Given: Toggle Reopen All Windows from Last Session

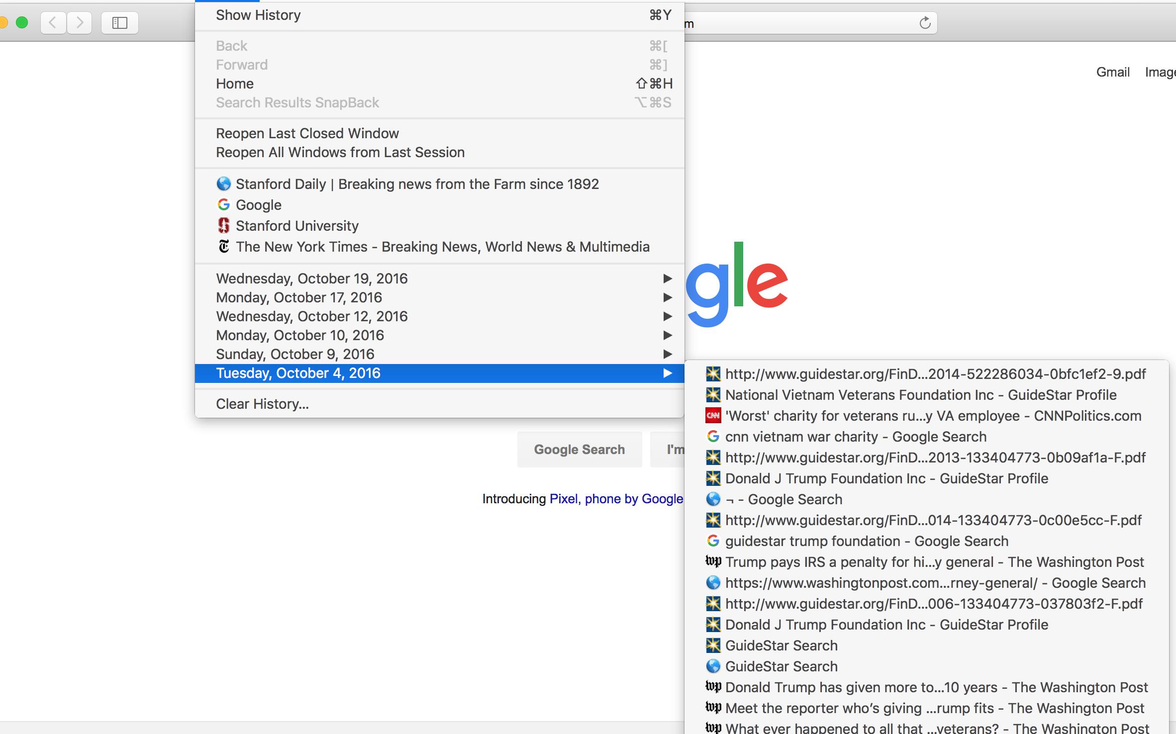Looking at the screenshot, I should (341, 152).
